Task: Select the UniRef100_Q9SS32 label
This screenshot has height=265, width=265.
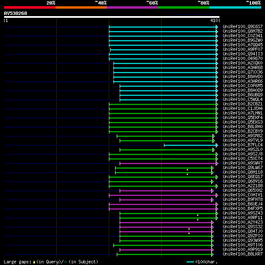Action: coord(243,227)
